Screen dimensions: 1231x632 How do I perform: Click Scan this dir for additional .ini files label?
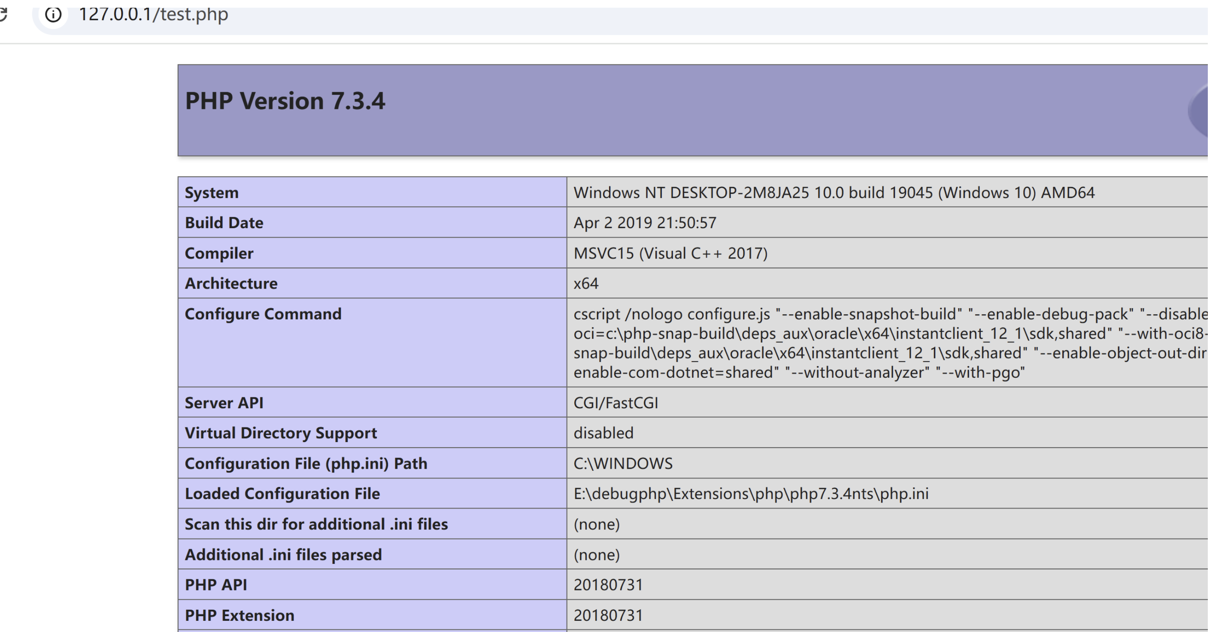(x=316, y=524)
